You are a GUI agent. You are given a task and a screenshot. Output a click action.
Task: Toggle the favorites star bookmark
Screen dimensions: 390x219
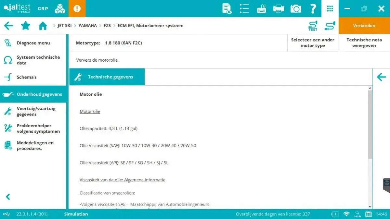(26, 25)
